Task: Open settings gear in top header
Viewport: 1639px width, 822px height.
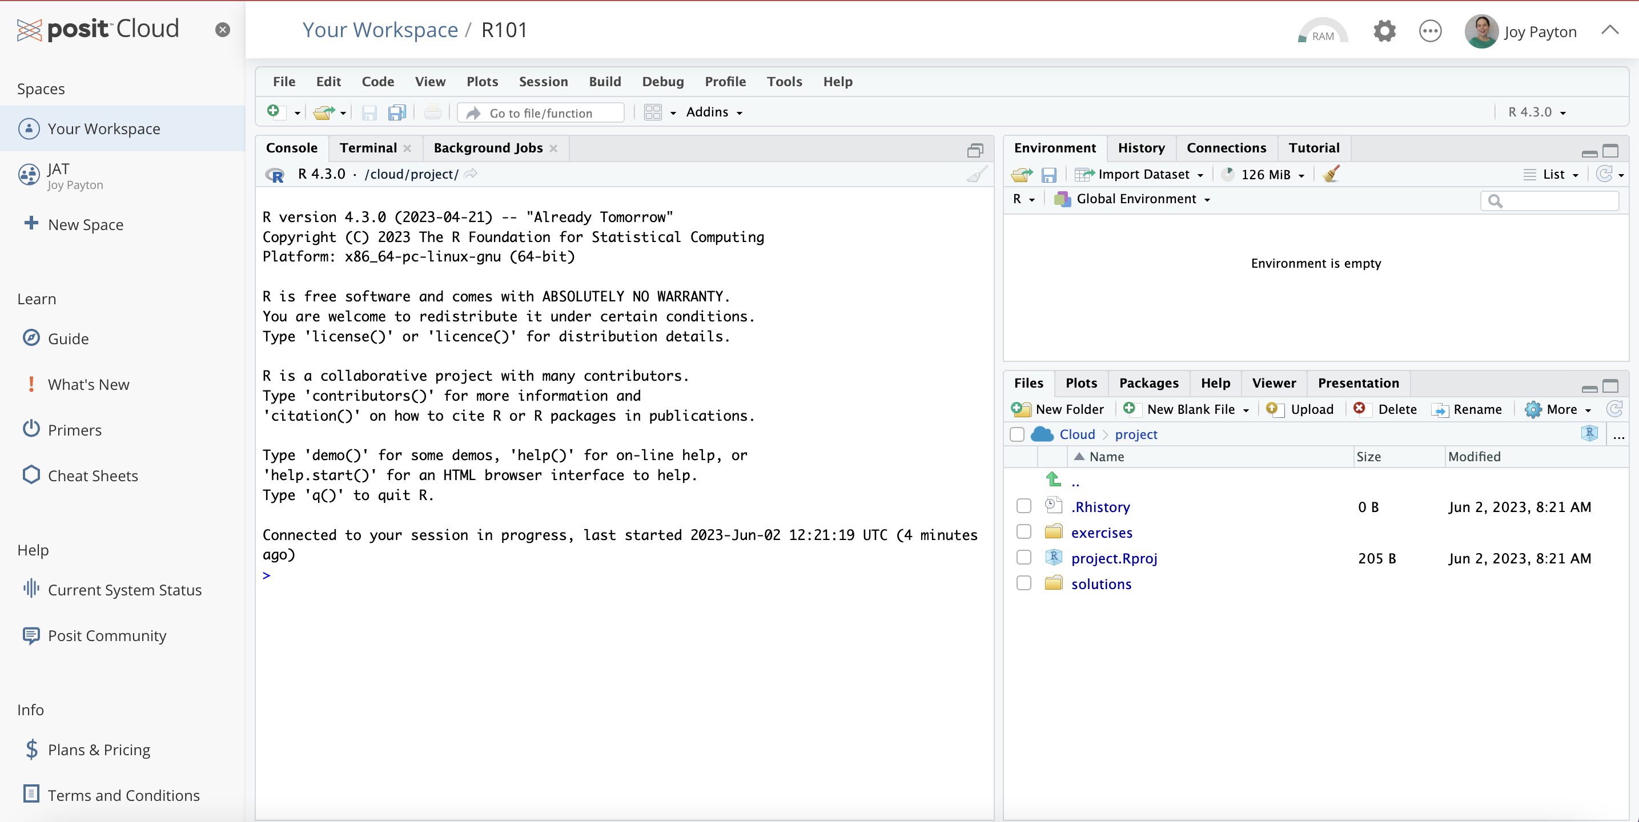Action: 1384,30
